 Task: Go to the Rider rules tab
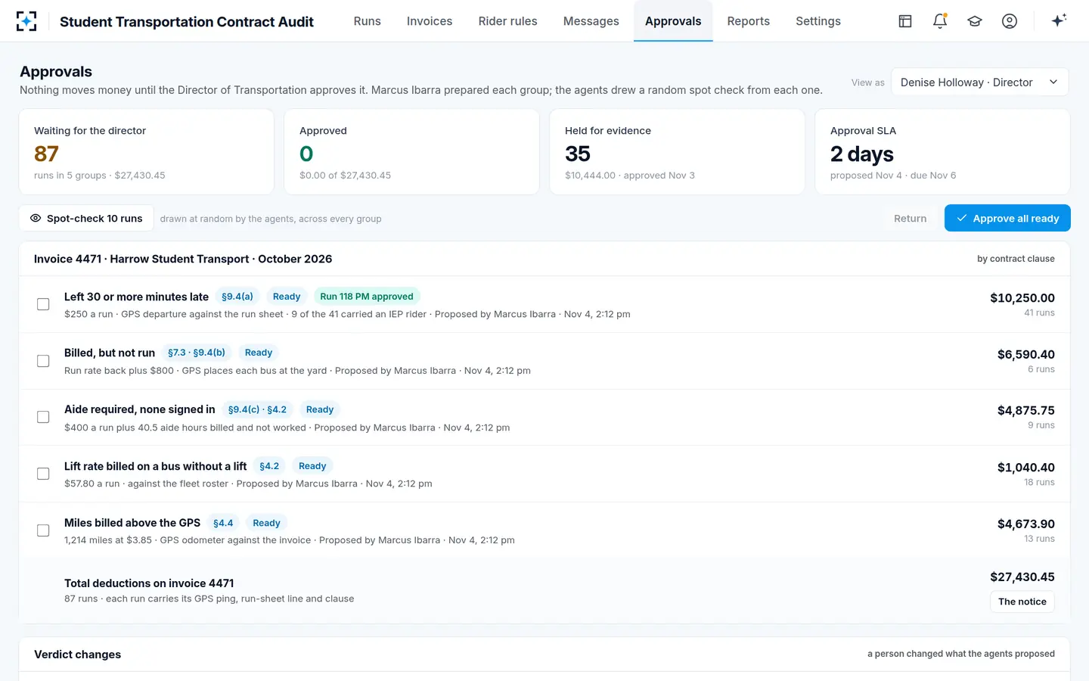(507, 21)
